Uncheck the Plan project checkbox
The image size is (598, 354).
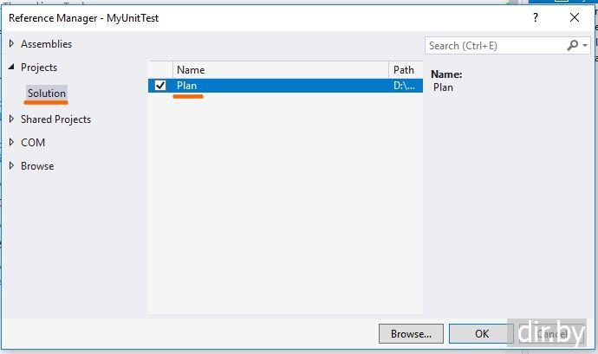click(x=160, y=86)
